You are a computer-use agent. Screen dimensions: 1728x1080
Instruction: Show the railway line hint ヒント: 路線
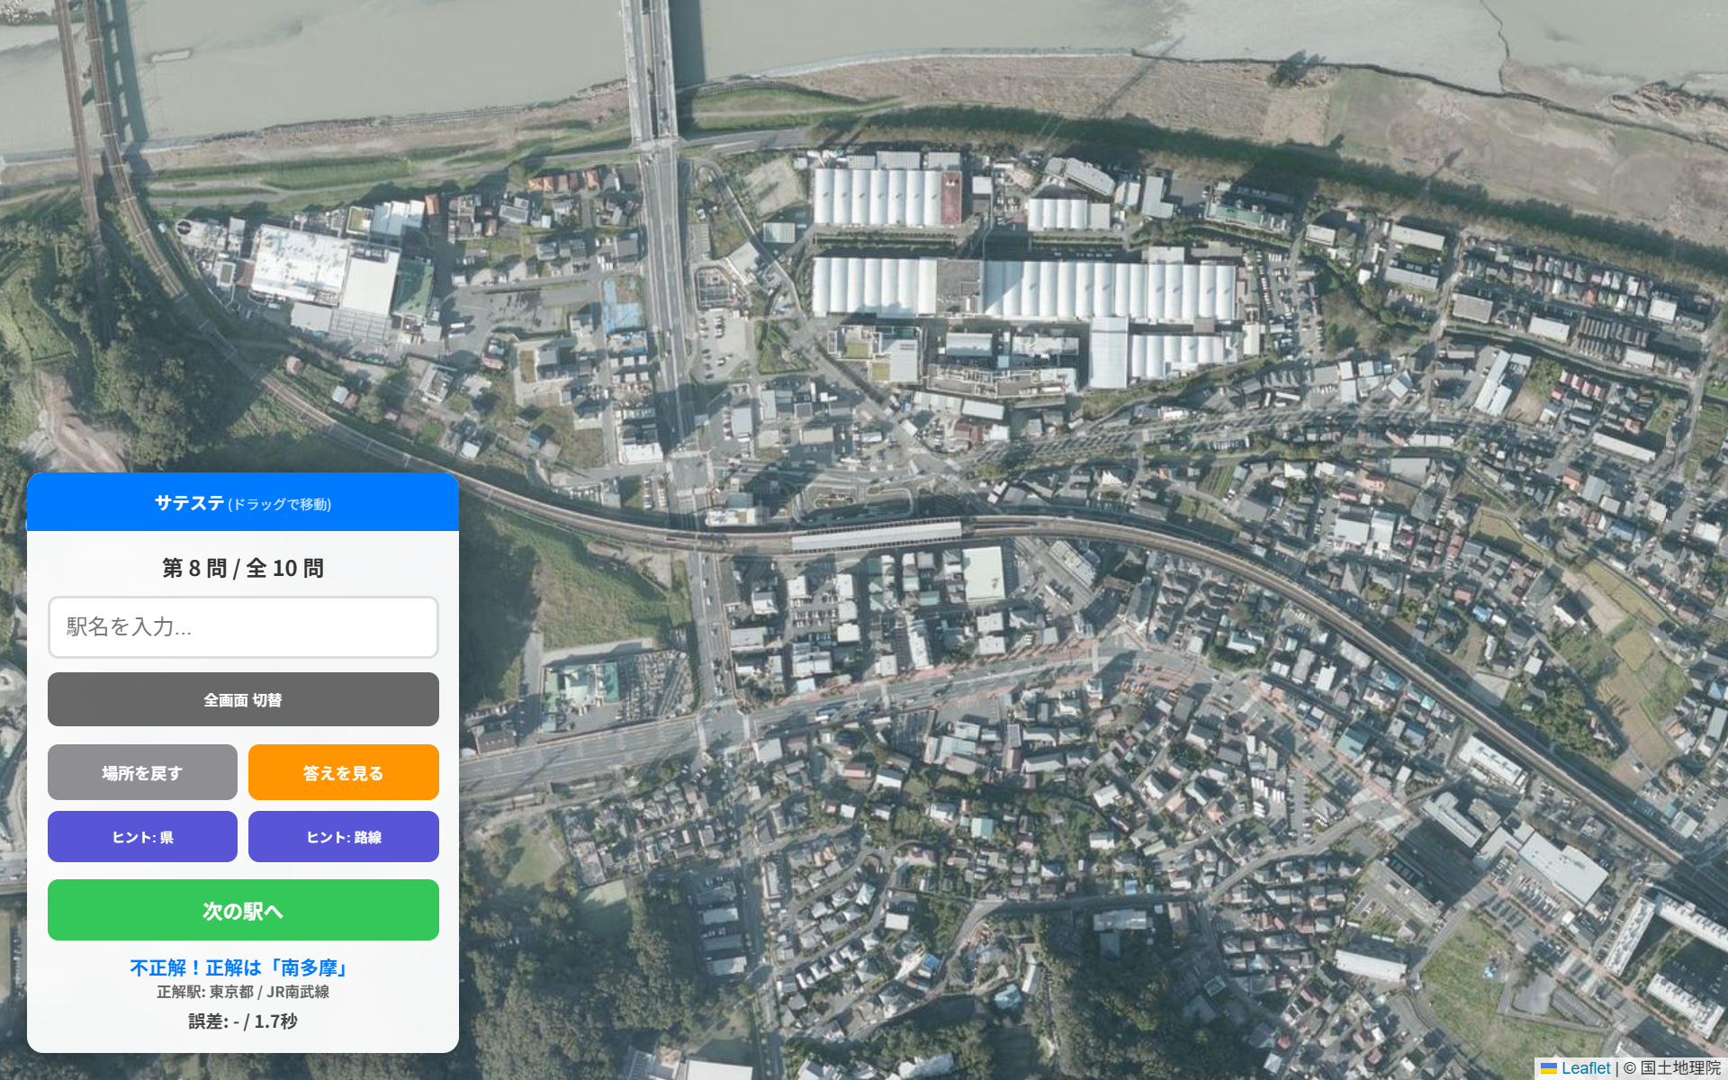click(344, 837)
